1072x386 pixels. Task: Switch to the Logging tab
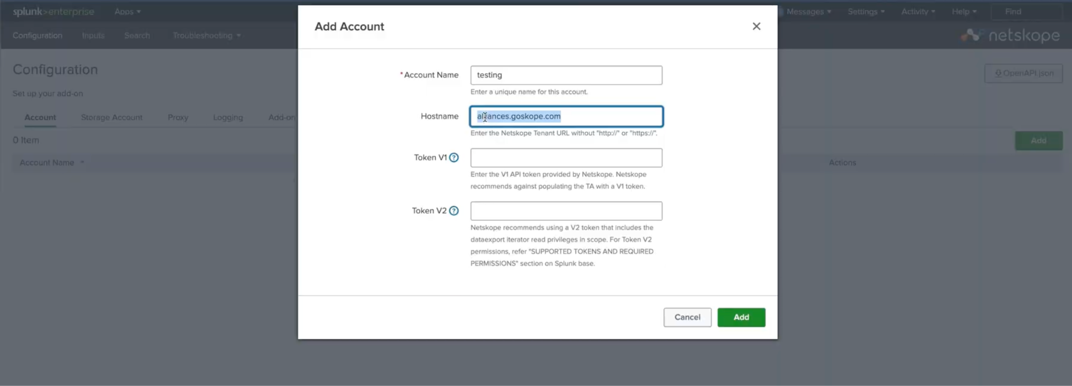(228, 118)
